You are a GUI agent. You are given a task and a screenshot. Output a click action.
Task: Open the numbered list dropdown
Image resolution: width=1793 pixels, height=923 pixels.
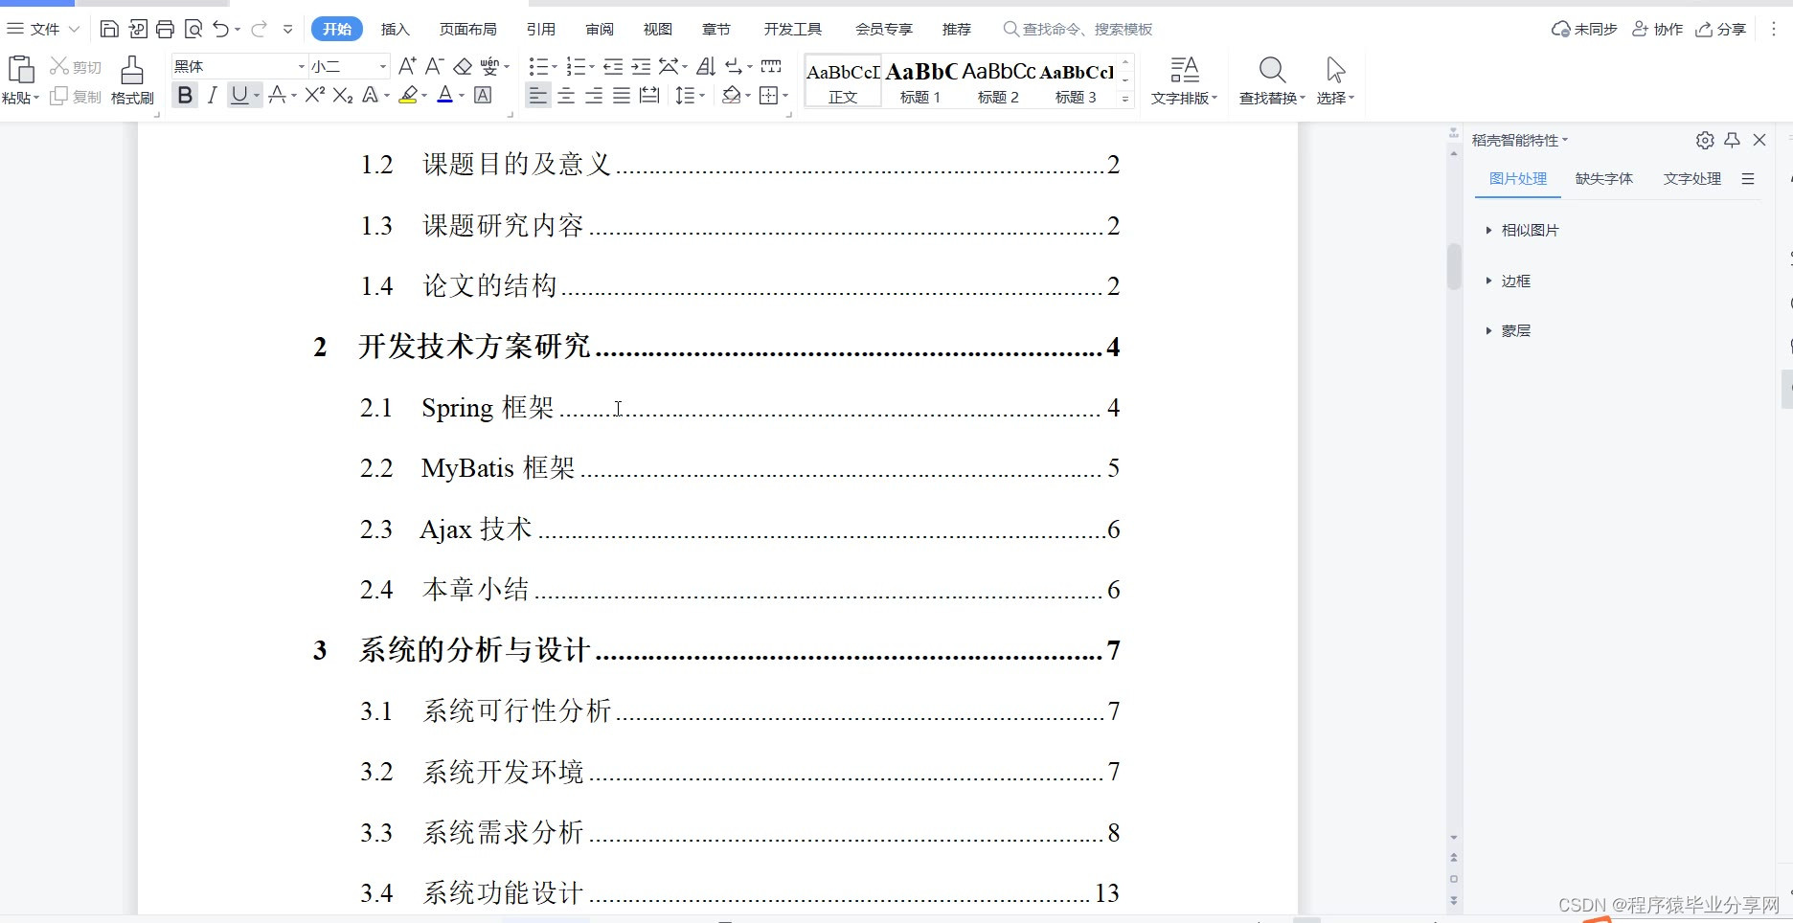[591, 66]
